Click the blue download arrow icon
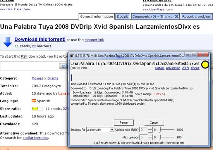The image size is (213, 150). point(8,42)
